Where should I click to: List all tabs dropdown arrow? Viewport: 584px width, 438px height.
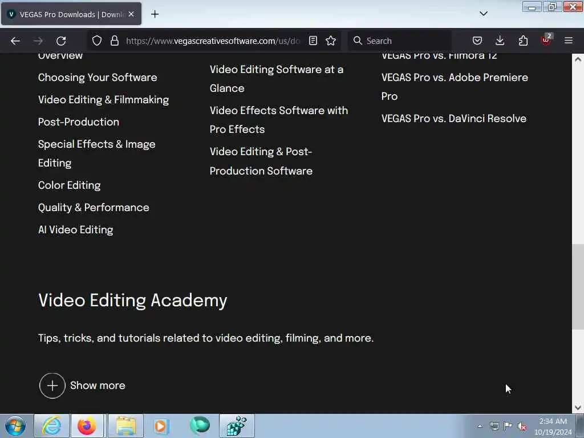[484, 14]
